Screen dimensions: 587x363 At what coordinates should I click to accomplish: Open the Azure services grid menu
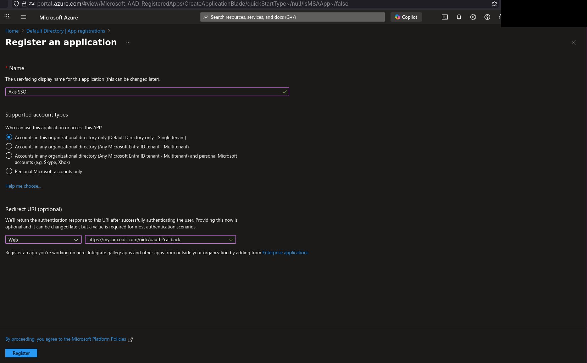point(6,16)
